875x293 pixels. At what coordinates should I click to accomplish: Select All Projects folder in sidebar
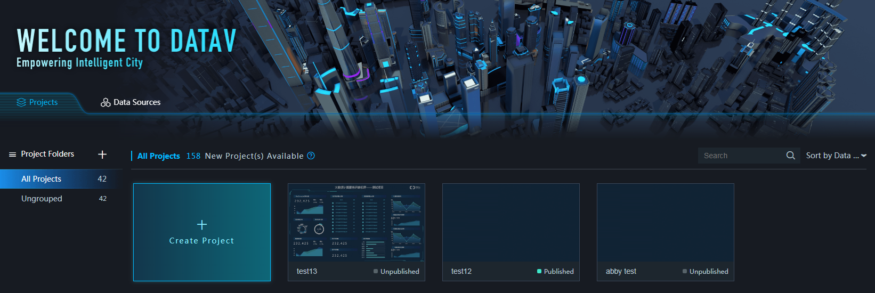(x=41, y=179)
